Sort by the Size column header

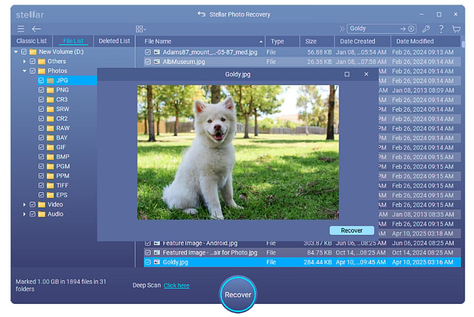317,41
